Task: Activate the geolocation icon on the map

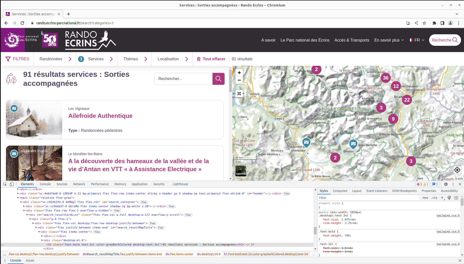Action: click(457, 170)
